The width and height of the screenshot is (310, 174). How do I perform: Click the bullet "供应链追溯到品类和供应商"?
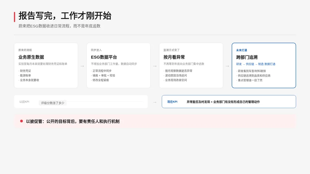click(254, 76)
